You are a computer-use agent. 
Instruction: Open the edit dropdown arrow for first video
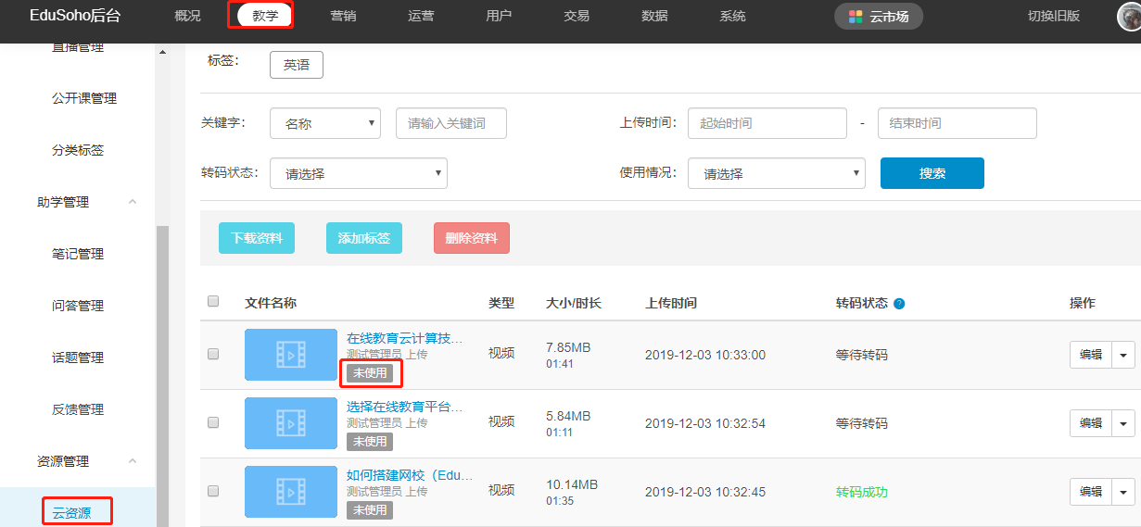1124,355
